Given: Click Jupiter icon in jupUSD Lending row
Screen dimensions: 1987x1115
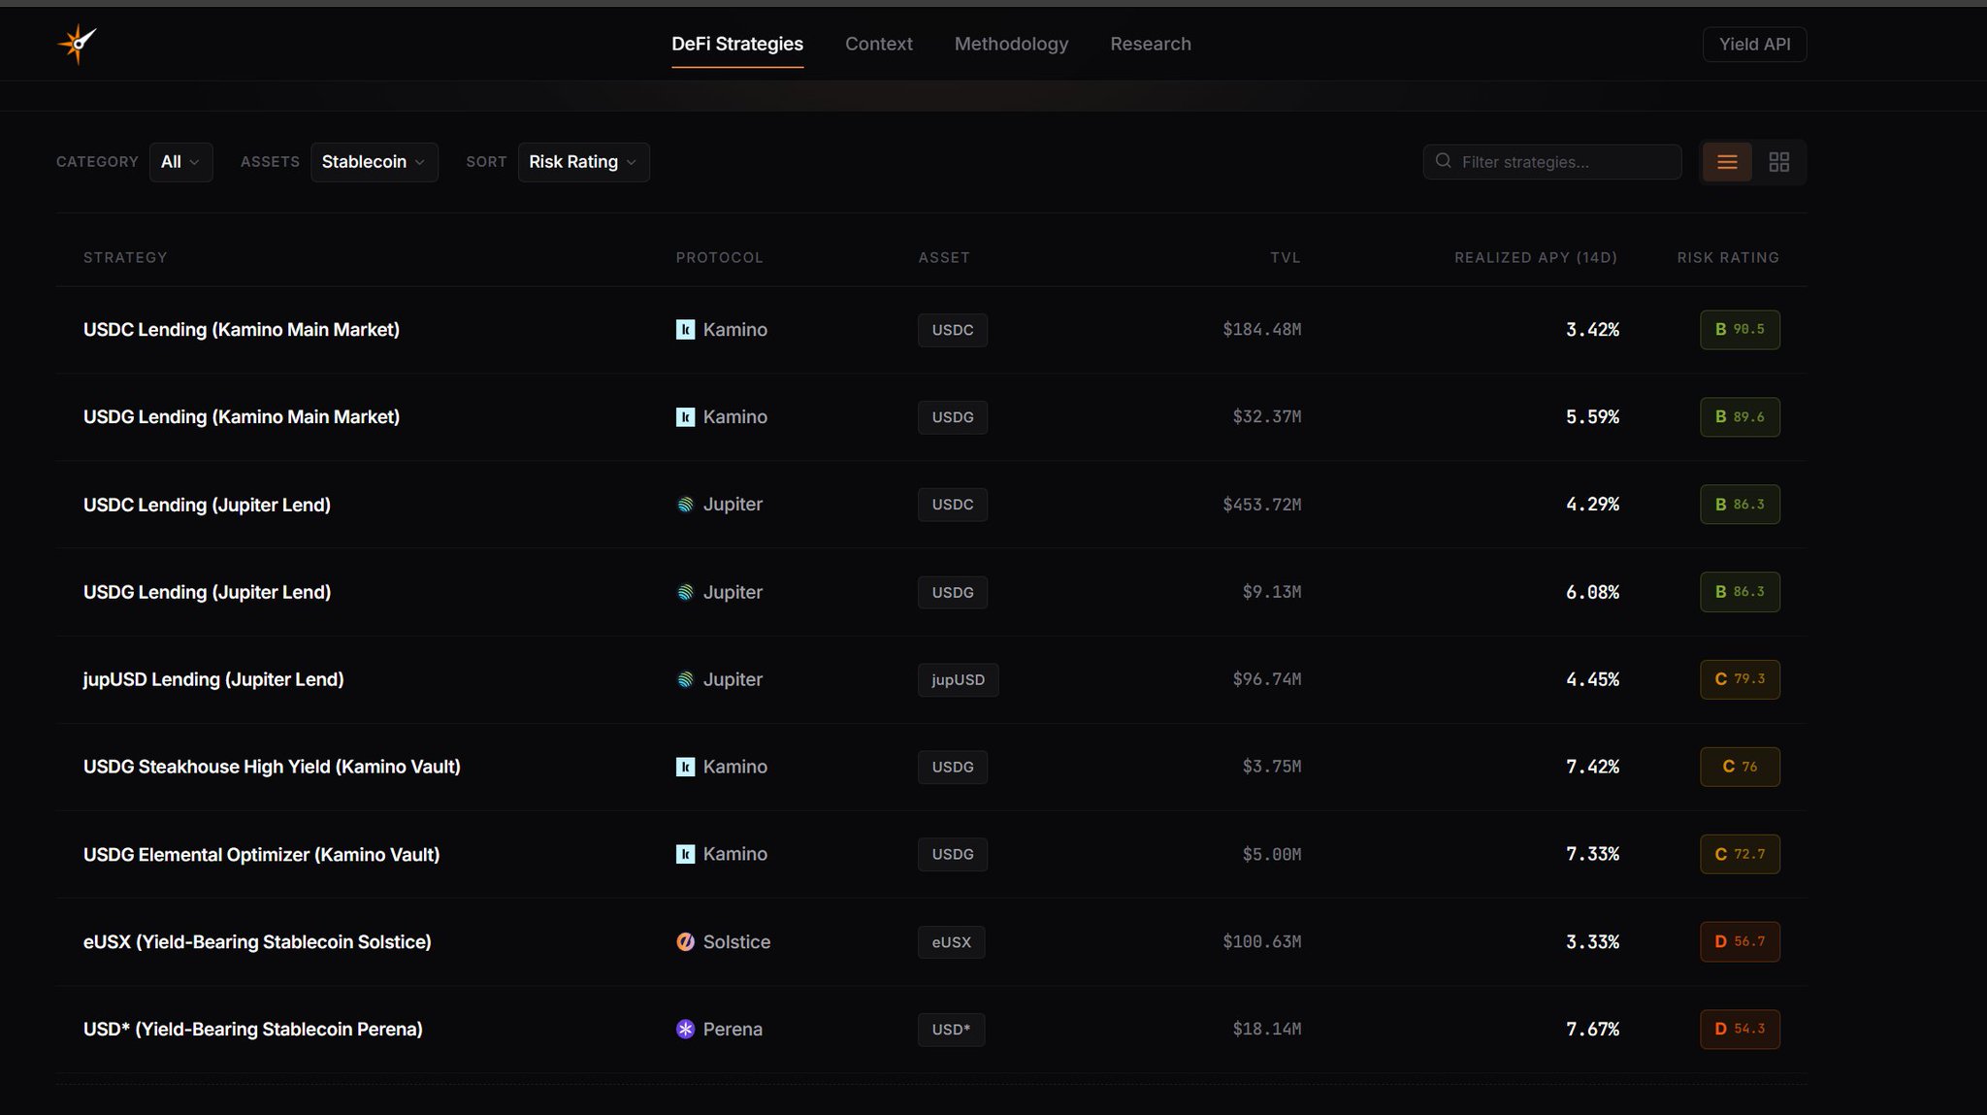Looking at the screenshot, I should (685, 679).
